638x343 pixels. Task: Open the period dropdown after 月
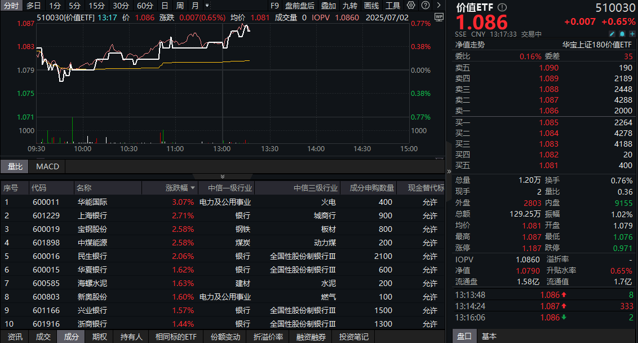[206, 6]
